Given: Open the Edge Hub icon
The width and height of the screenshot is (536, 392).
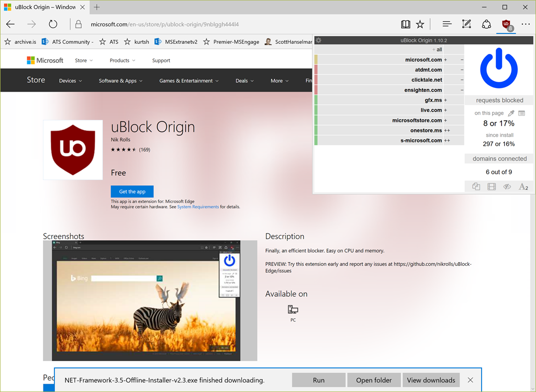Looking at the screenshot, I should click(x=446, y=25).
